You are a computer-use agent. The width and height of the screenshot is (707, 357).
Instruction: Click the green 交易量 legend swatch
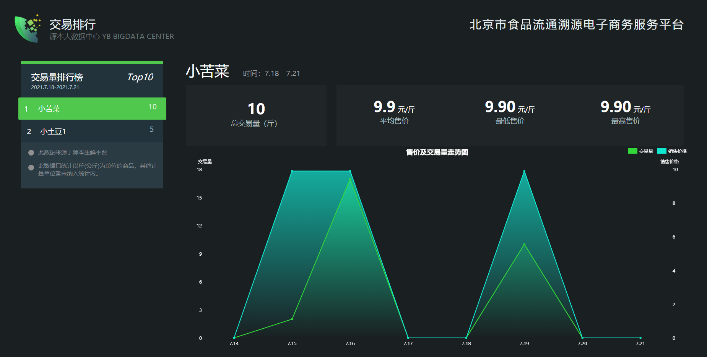click(x=632, y=151)
